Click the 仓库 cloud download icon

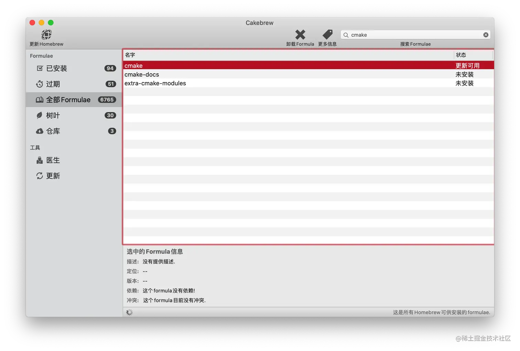40,131
